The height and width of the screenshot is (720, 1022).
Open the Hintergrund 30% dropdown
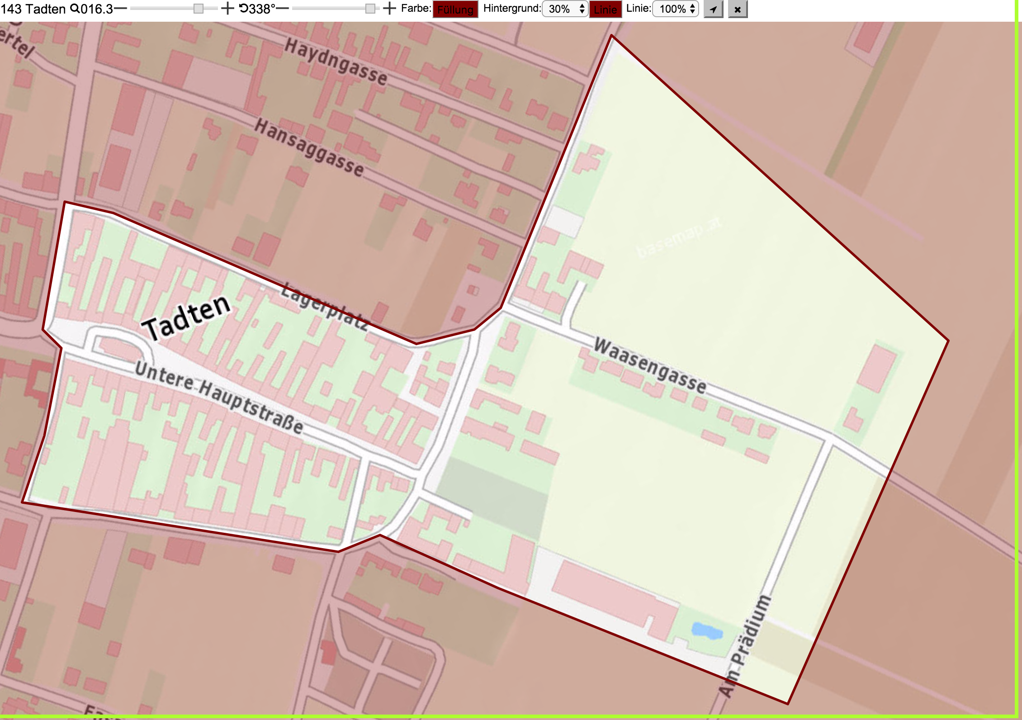point(565,9)
